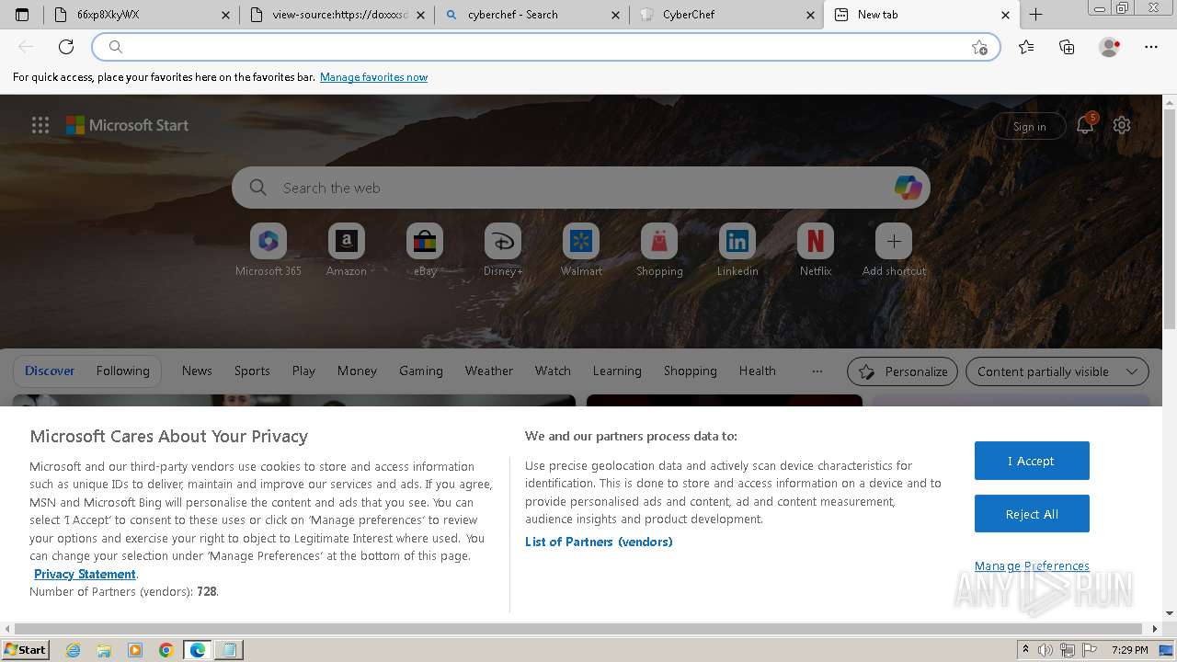Switch to the view-source tab
The height and width of the screenshot is (662, 1177).
coord(337,15)
